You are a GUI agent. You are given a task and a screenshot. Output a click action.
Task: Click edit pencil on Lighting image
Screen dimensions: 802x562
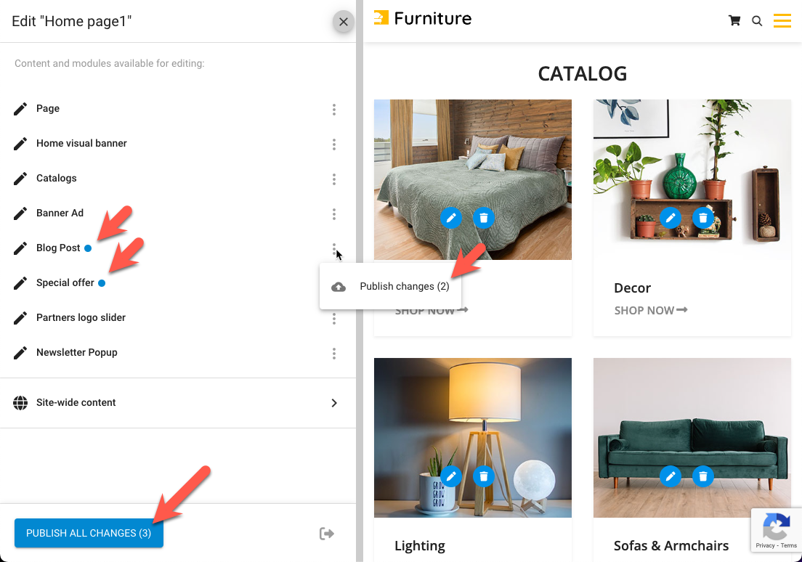(x=451, y=476)
